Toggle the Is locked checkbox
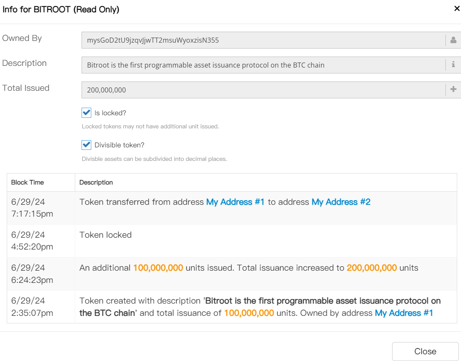This screenshot has width=461, height=361. click(x=87, y=113)
